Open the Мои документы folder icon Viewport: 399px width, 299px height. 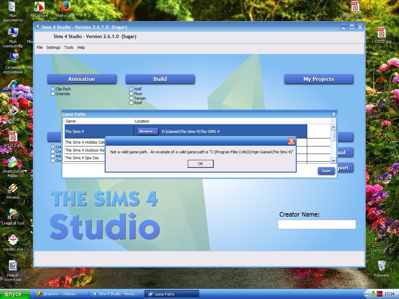point(13,11)
